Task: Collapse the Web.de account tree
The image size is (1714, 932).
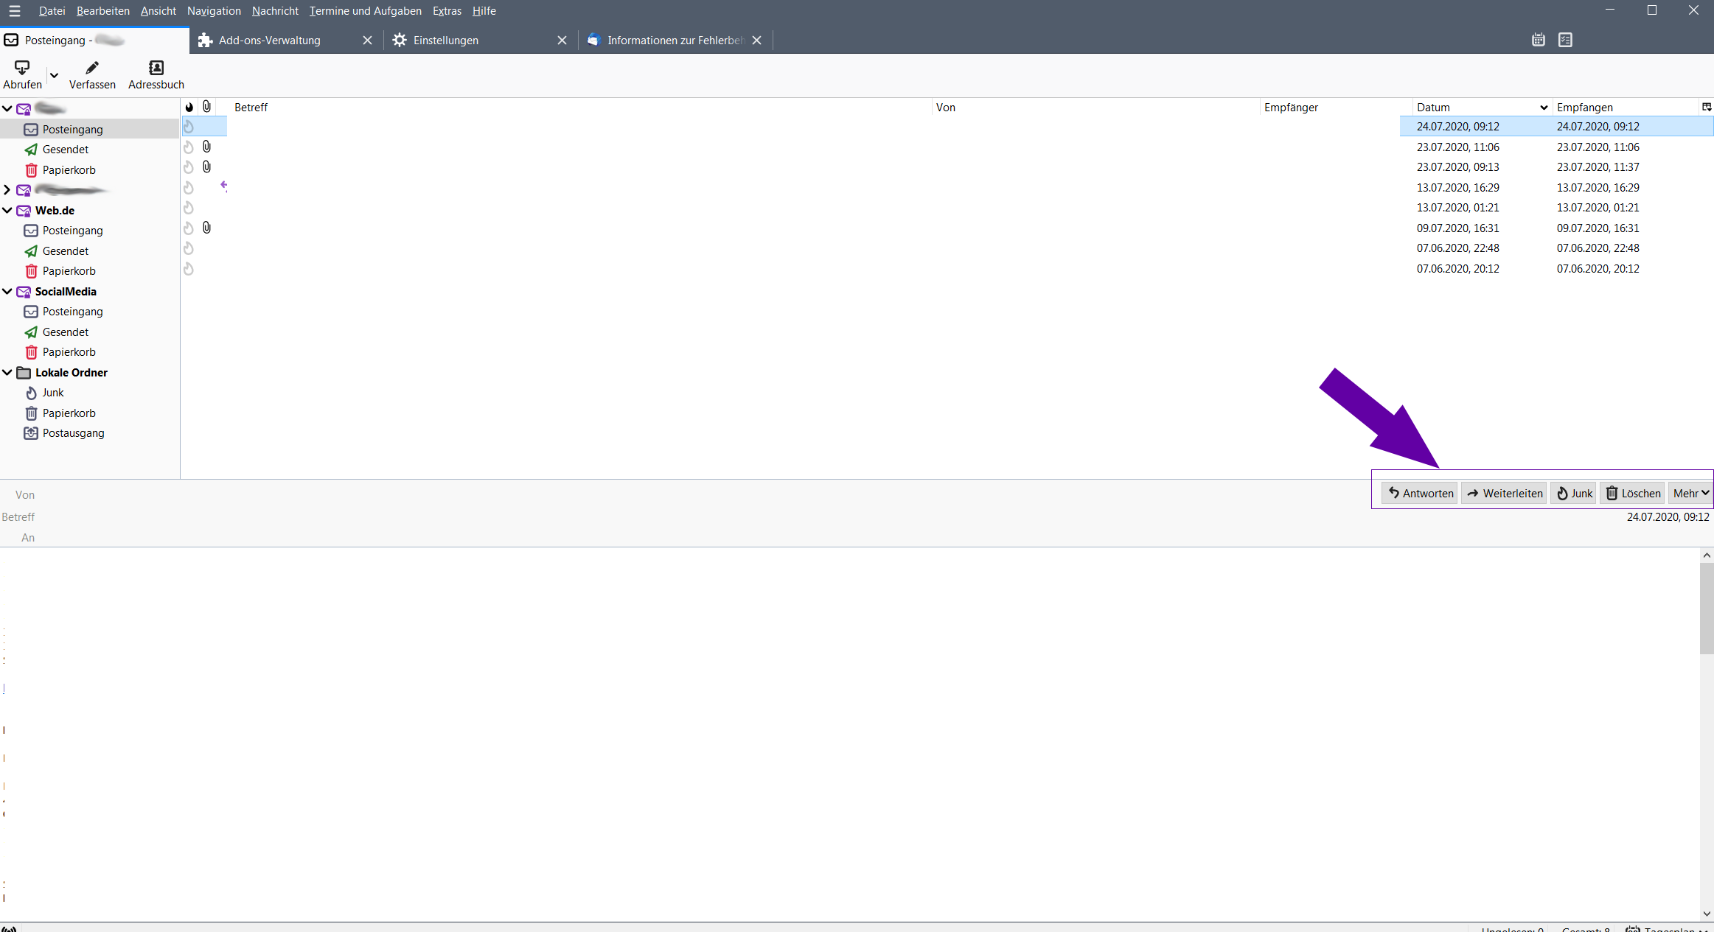Action: (7, 211)
